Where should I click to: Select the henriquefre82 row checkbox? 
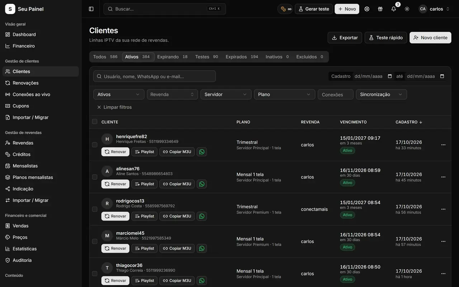click(x=95, y=145)
